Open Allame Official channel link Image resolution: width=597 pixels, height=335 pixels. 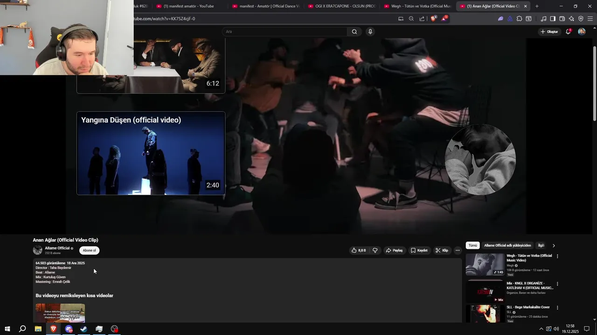tap(57, 248)
